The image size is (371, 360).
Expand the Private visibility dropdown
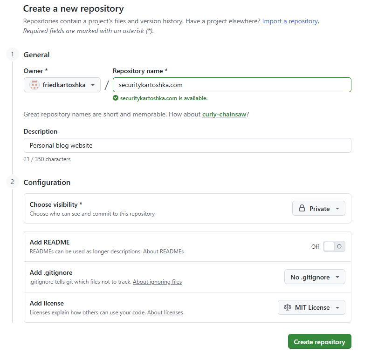318,209
